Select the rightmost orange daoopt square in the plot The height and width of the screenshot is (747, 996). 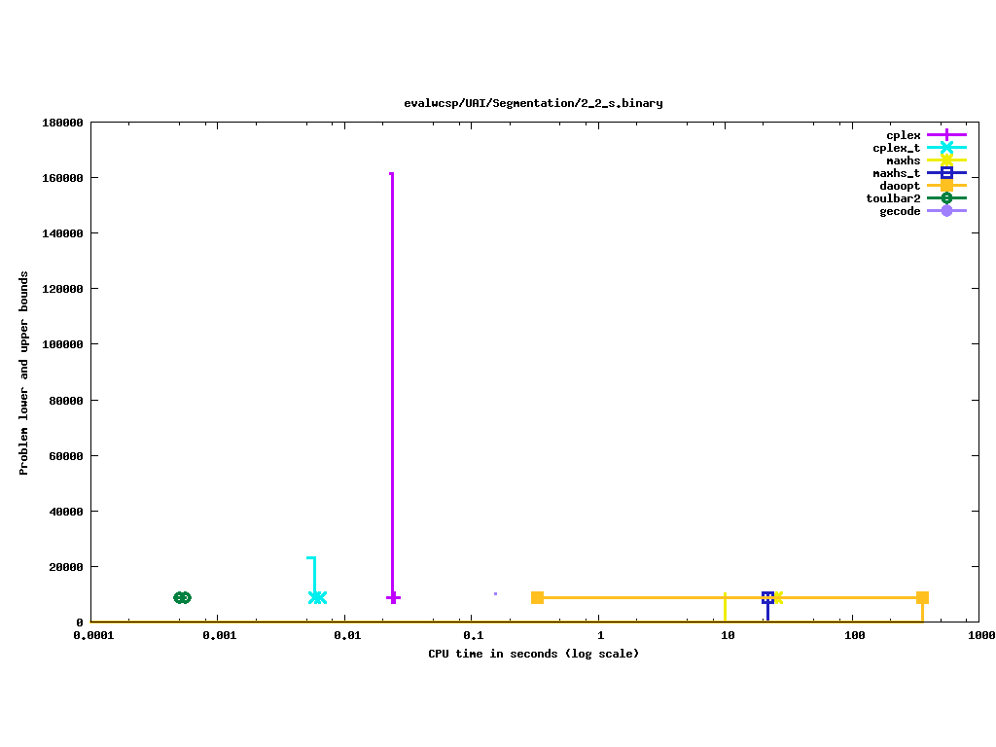click(922, 597)
